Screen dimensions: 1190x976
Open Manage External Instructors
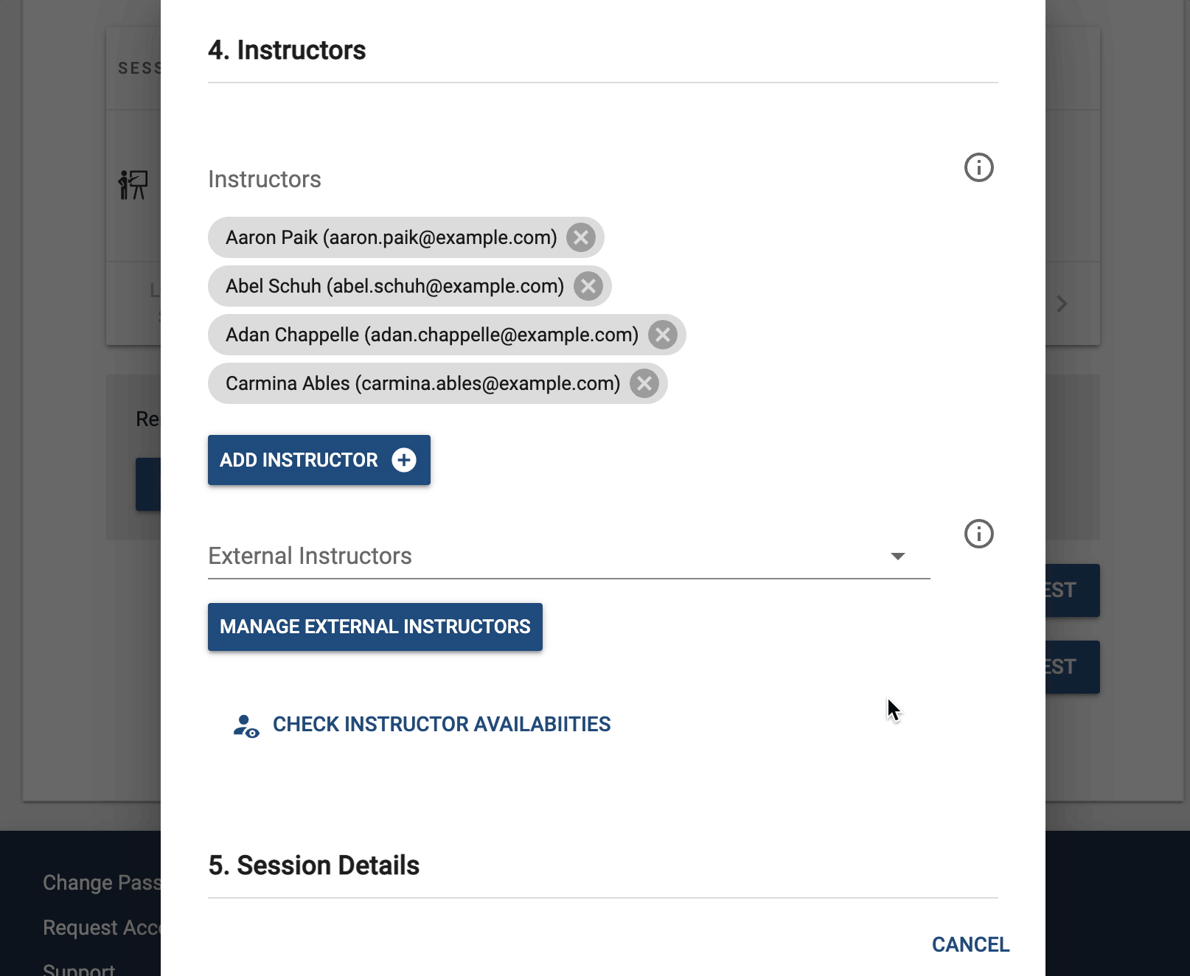click(x=375, y=627)
